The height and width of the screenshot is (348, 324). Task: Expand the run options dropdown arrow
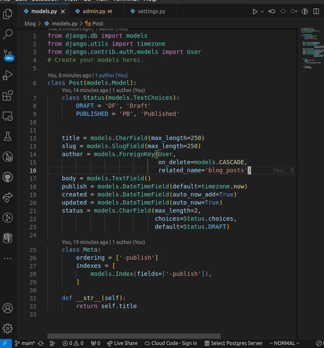[x=262, y=11]
